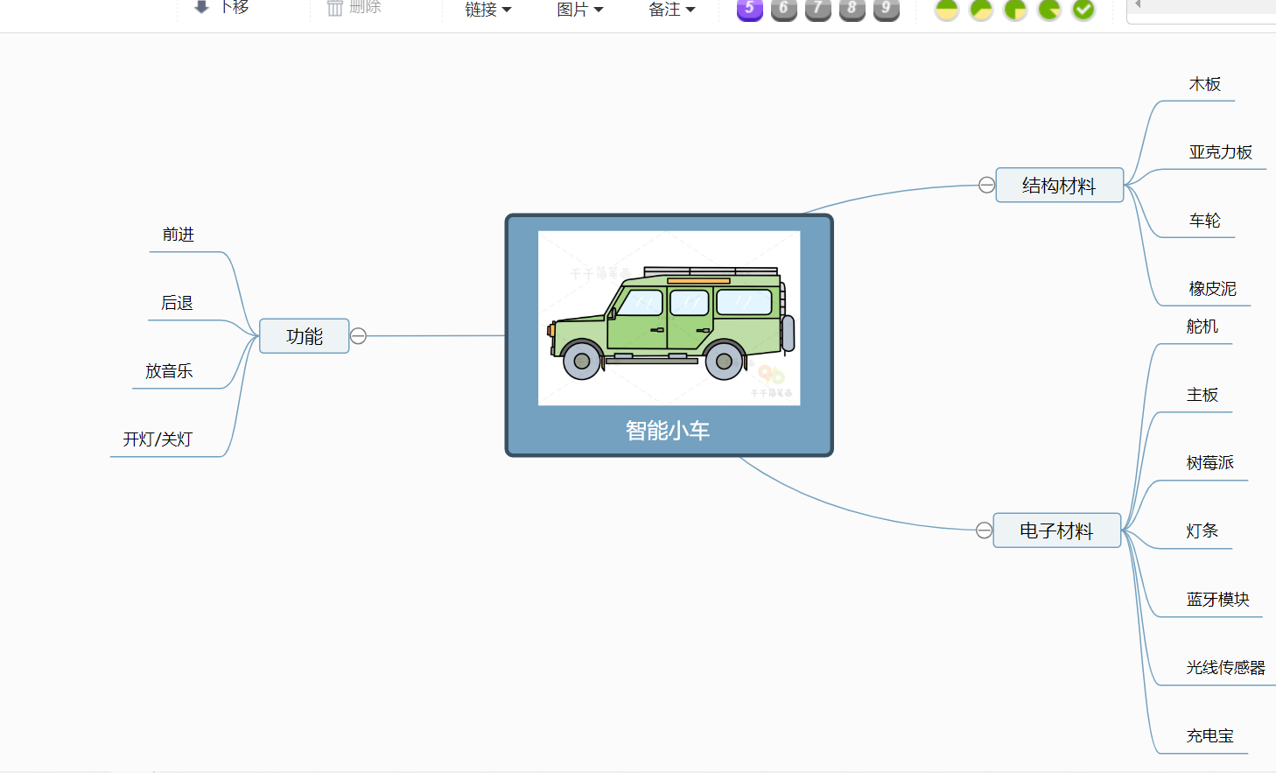Viewport: 1276px width, 773px height.
Task: Open the 备注 dropdown
Action: (672, 10)
